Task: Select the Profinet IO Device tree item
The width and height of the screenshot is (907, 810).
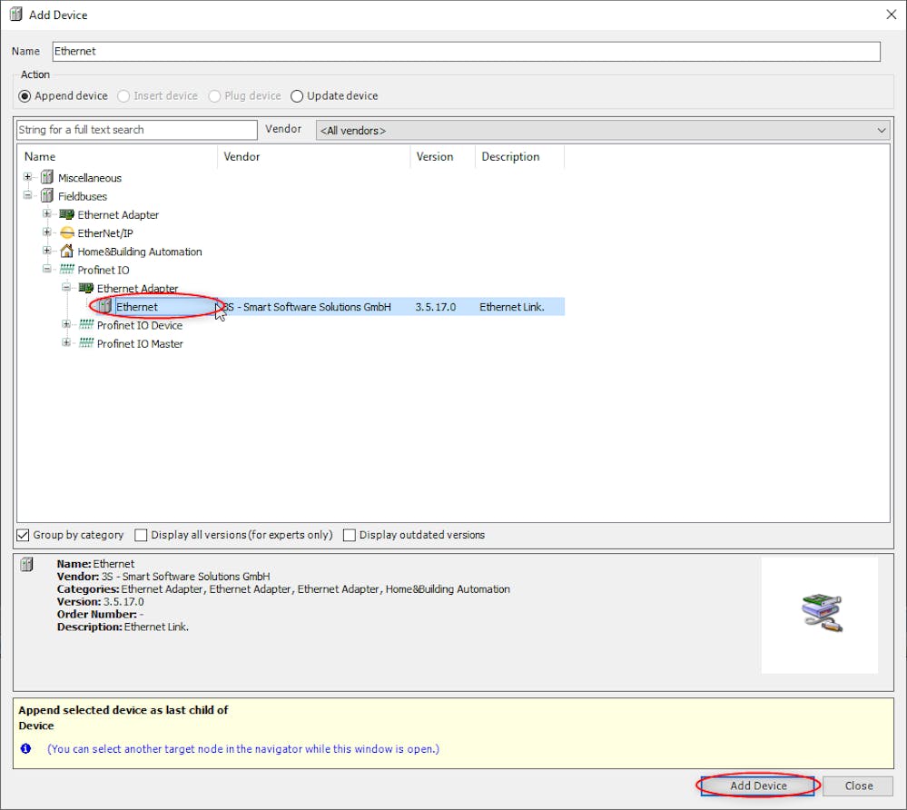Action: point(140,325)
